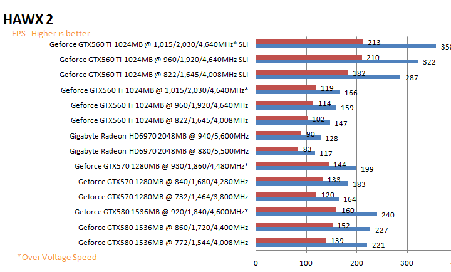Image resolution: width=451 pixels, height=272 pixels.
Task: Select the GTX560 Ti 960/1,920/4,640MHz SLI label
Action: tap(153, 60)
